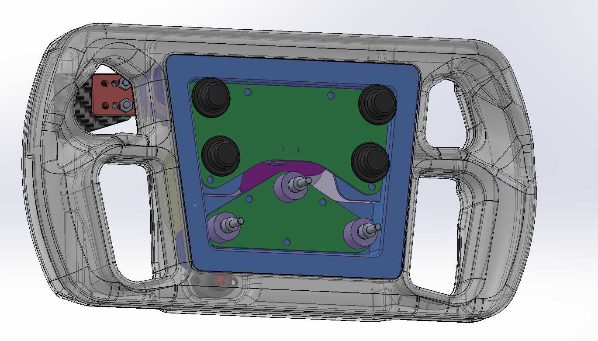Viewport: 598px width, 341px height.
Task: Click the lower hex nut on red bracket
Action: (124, 104)
